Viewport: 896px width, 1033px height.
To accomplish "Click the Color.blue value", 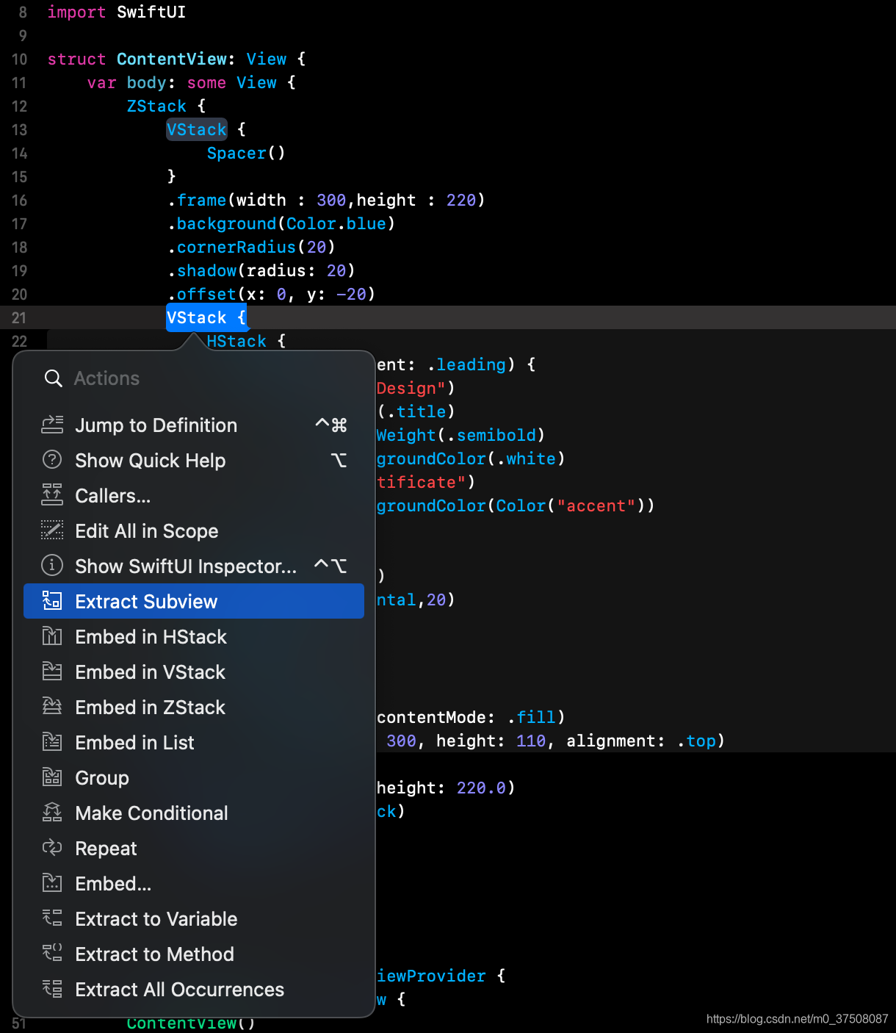I will point(336,223).
